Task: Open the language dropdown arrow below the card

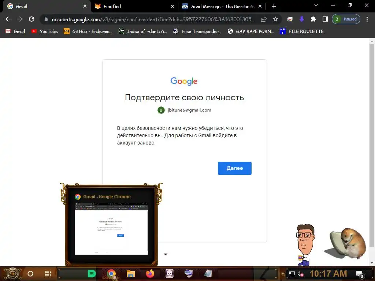Action: [x=166, y=254]
